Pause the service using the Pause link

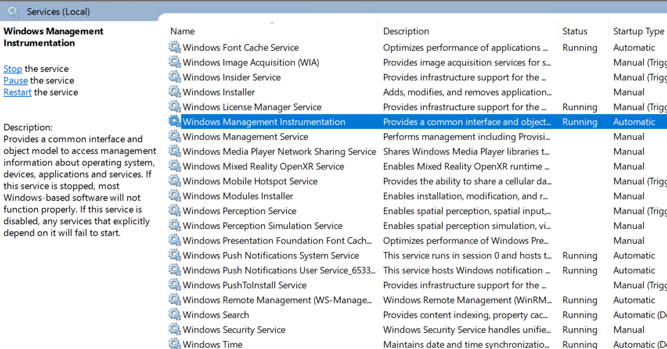(16, 81)
